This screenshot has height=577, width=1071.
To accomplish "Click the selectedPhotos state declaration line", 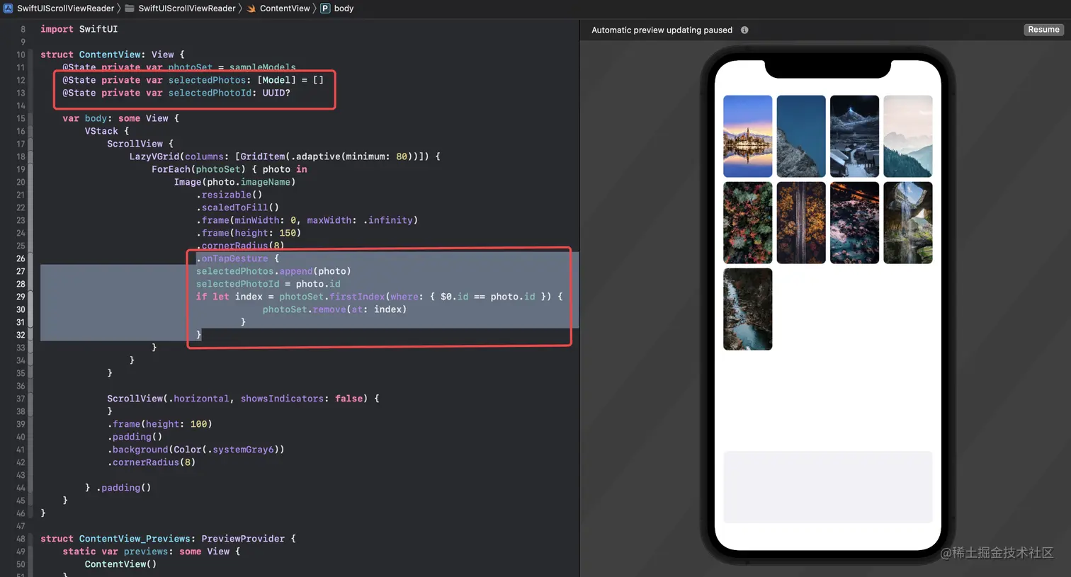I will pos(193,80).
